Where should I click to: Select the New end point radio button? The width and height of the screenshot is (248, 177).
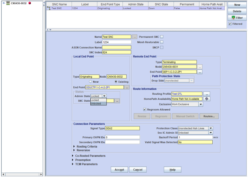tap(90, 81)
